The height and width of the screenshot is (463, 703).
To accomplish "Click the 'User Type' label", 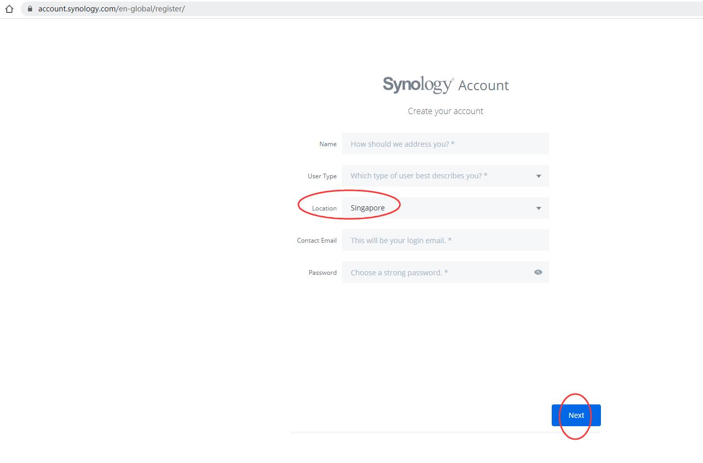I will coord(322,176).
